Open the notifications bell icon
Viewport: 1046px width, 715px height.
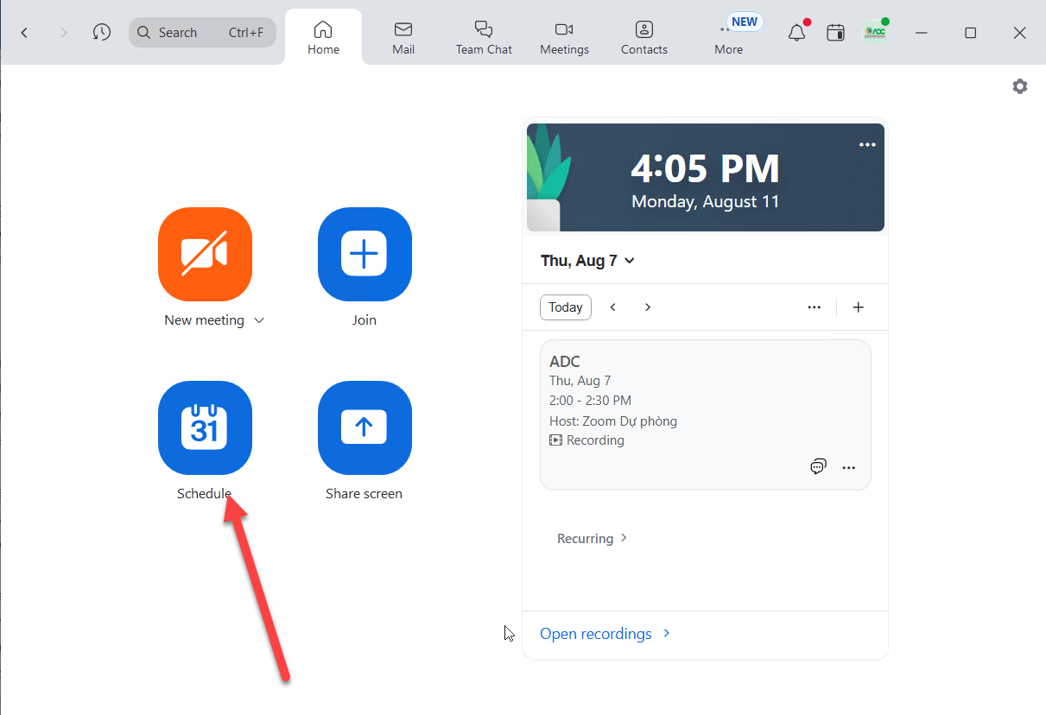[x=796, y=33]
